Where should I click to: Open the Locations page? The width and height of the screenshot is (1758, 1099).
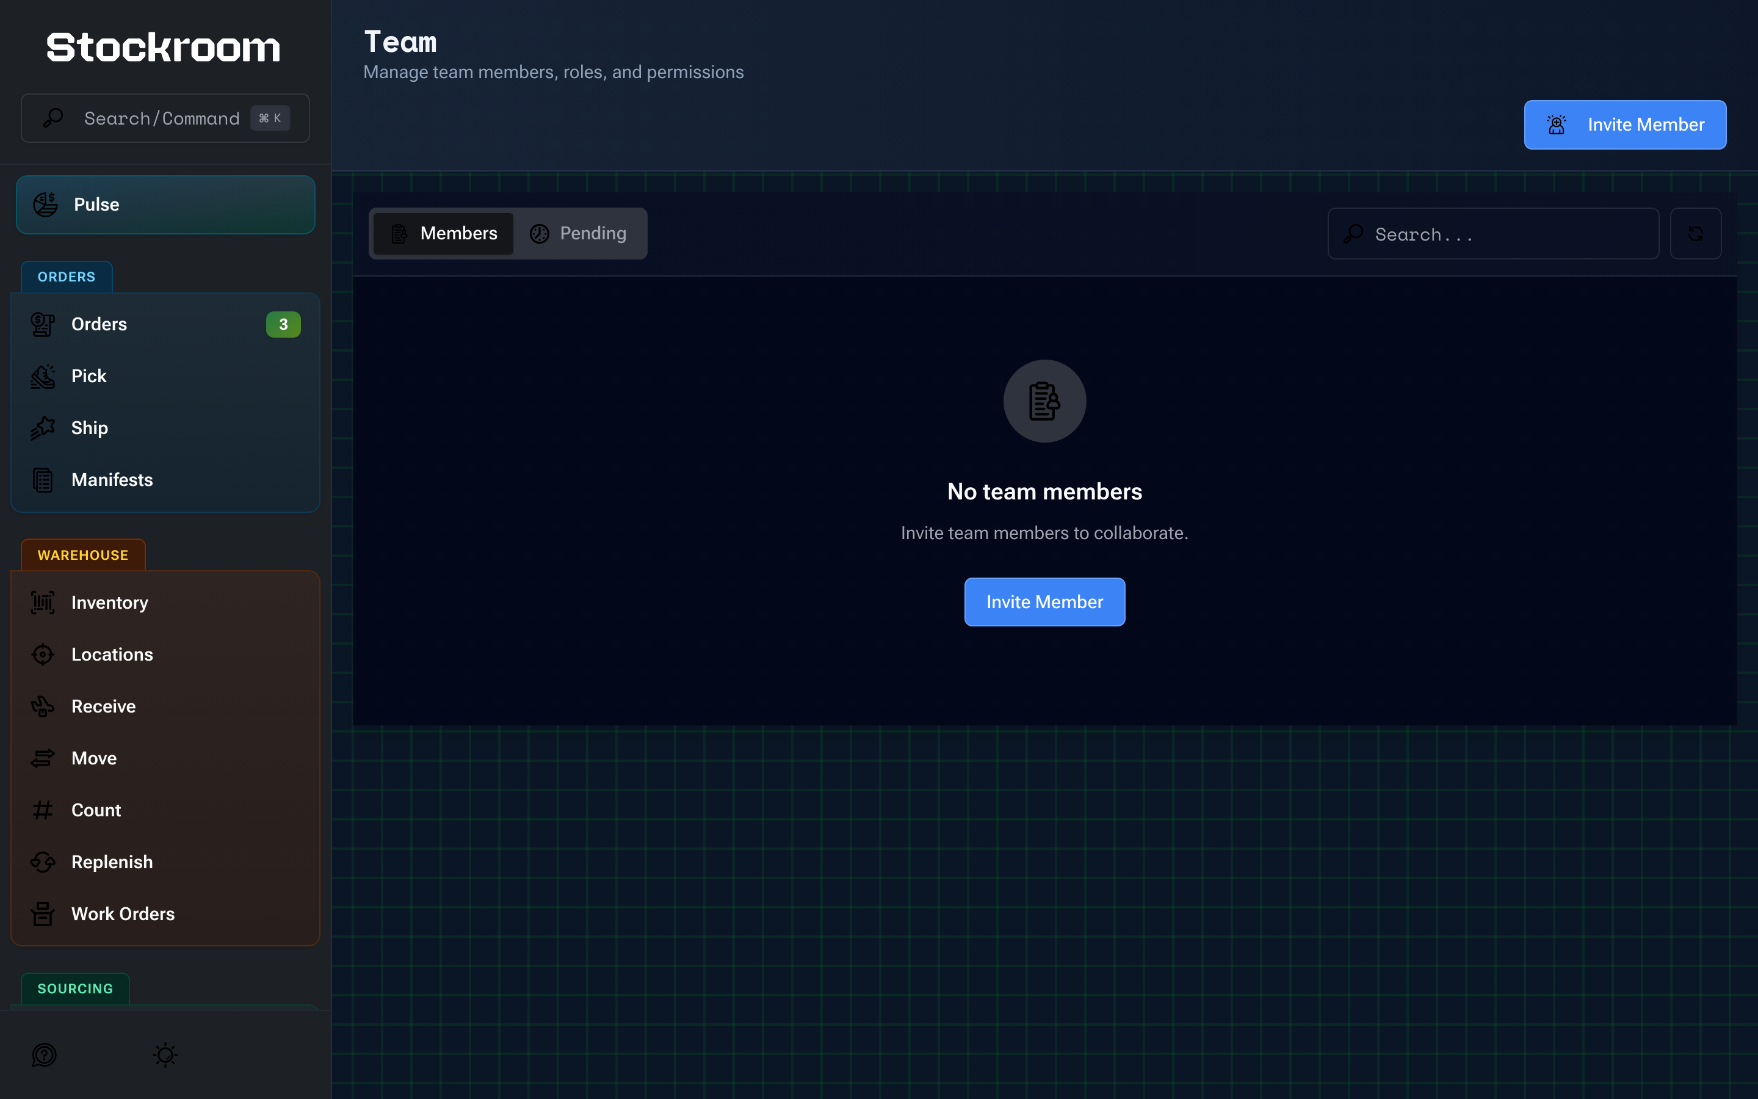coord(165,654)
